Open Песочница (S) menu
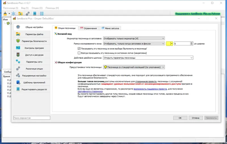 tap(10, 8)
